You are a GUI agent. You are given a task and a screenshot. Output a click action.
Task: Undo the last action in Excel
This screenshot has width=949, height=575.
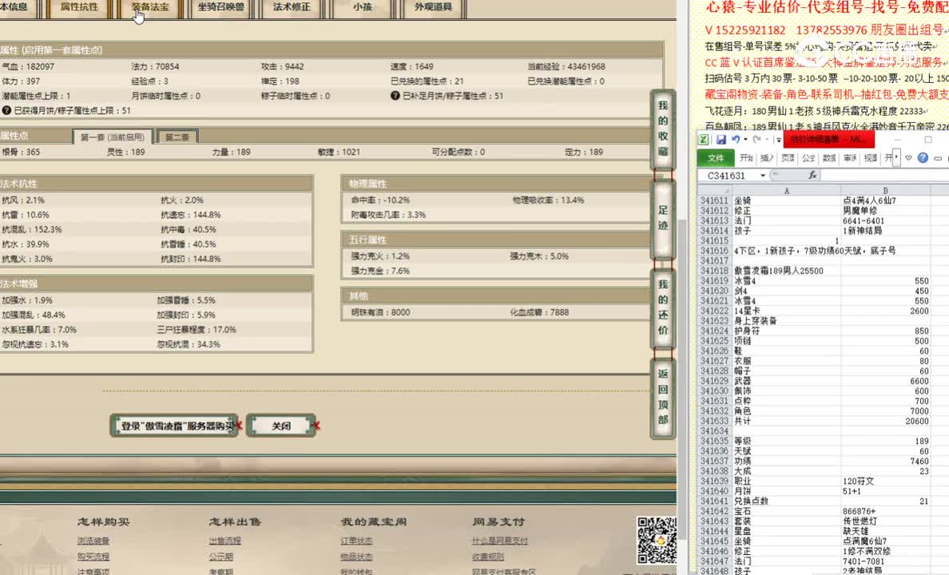point(736,140)
